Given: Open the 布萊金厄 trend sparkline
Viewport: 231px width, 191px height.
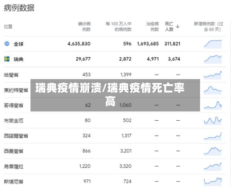Looking at the screenshot, I should [x=213, y=121].
